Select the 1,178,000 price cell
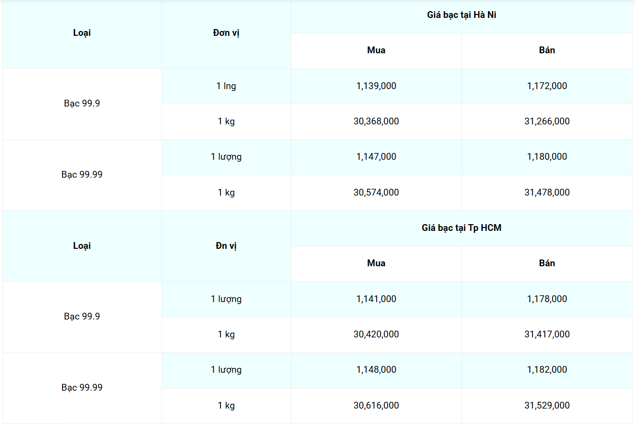636x426 pixels. point(547,299)
